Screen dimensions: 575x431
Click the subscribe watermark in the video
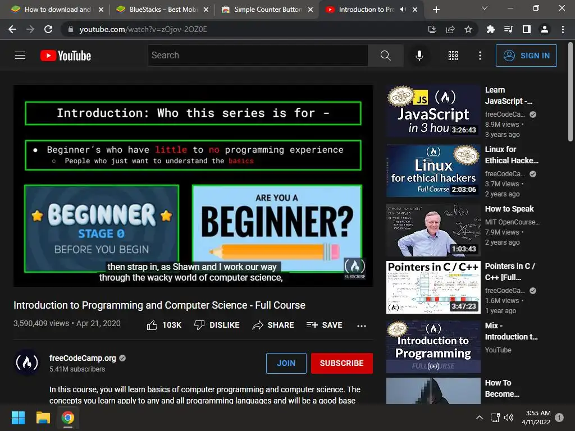pyautogui.click(x=355, y=269)
